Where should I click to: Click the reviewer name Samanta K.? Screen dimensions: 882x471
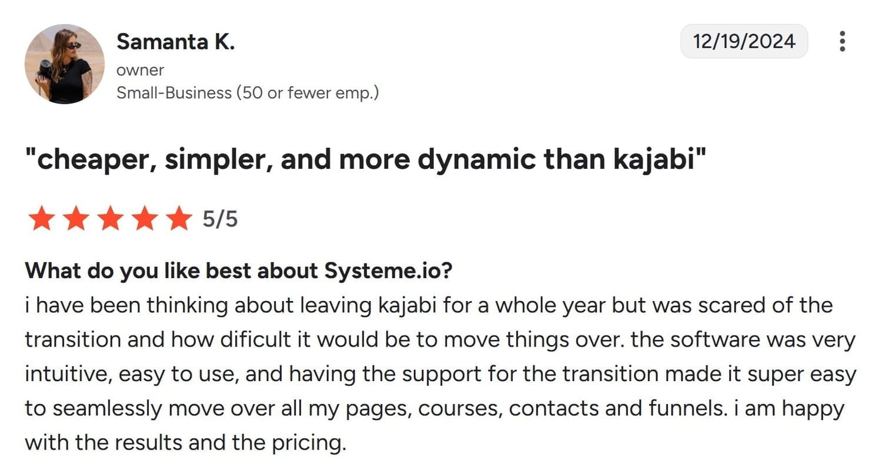pos(175,41)
